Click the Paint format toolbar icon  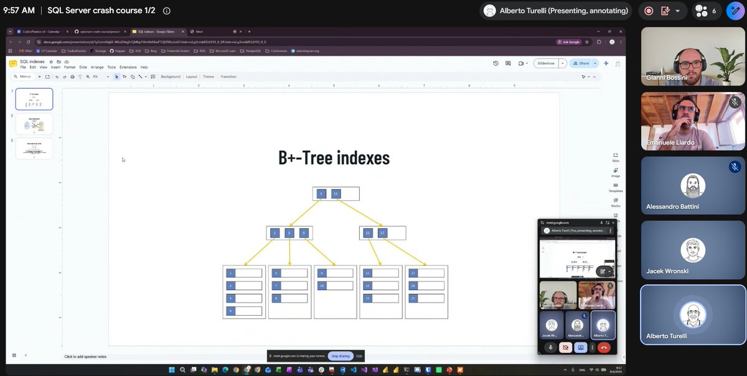coord(79,76)
